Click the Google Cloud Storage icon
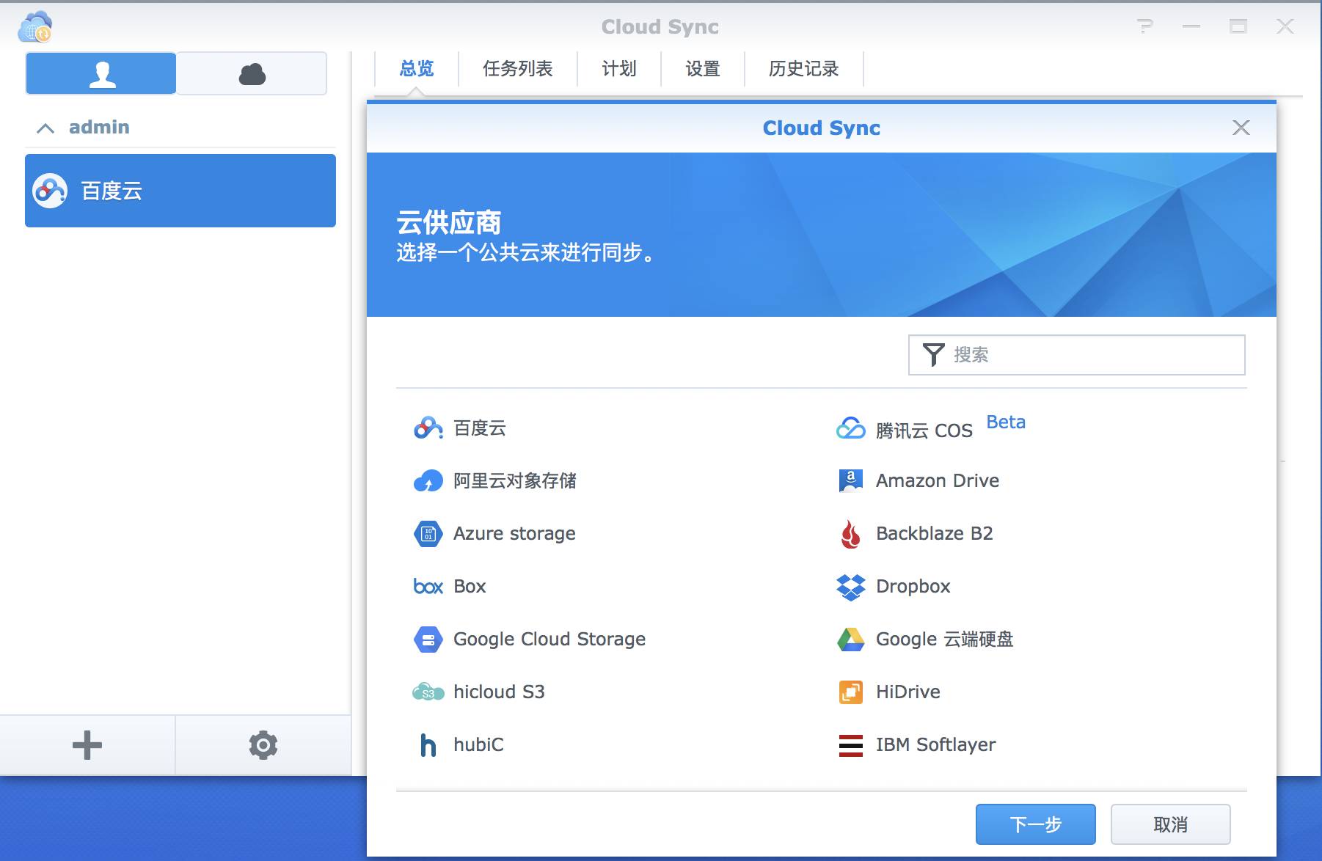Viewport: 1322px width, 861px height. click(x=428, y=639)
